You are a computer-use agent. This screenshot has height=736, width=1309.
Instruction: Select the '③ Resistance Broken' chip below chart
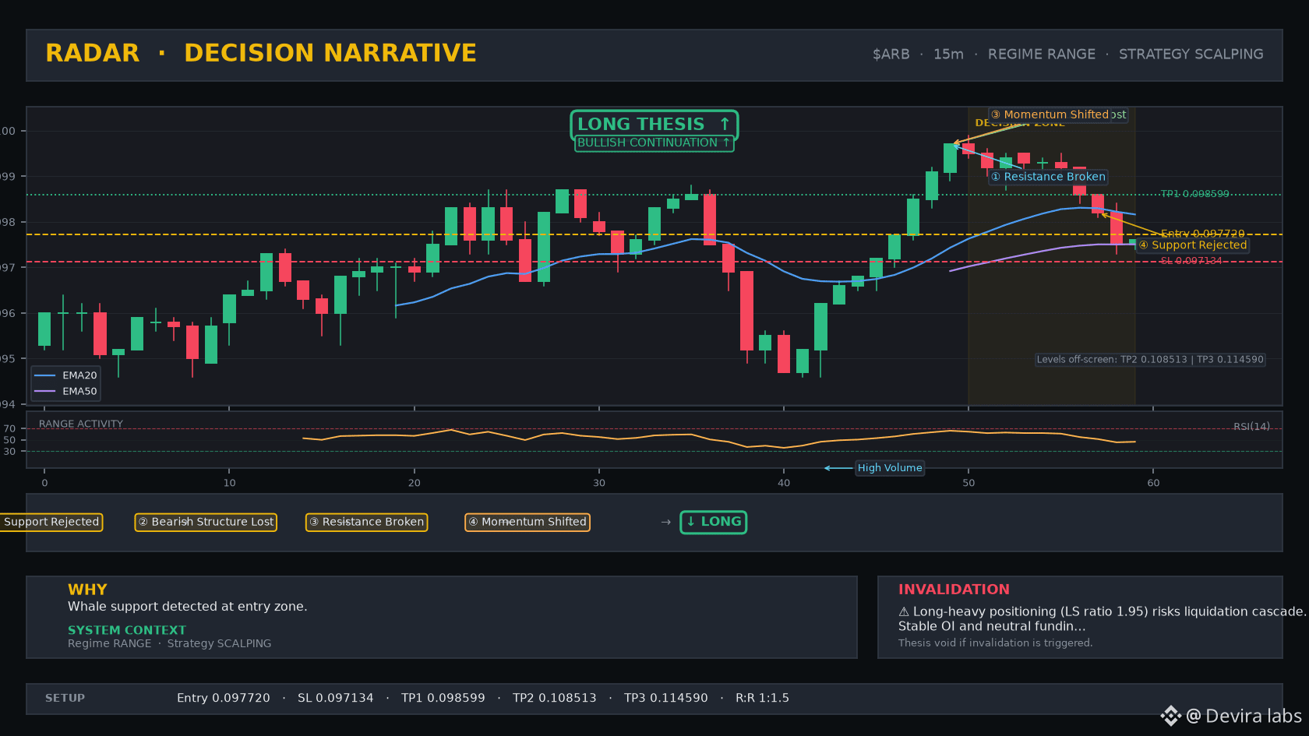coord(366,522)
